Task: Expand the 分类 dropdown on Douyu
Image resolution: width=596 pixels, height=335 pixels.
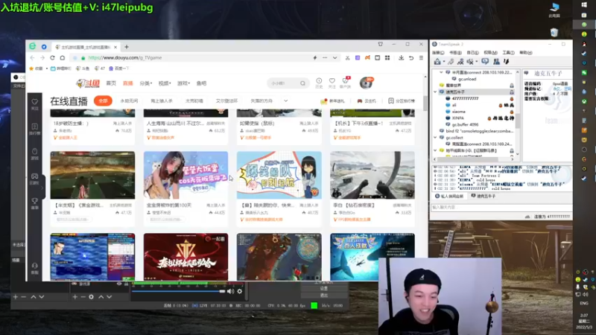Action: pos(145,83)
